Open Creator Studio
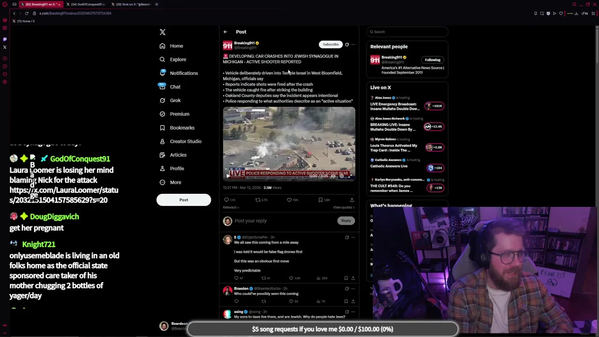The height and width of the screenshot is (337, 599). pyautogui.click(x=181, y=141)
